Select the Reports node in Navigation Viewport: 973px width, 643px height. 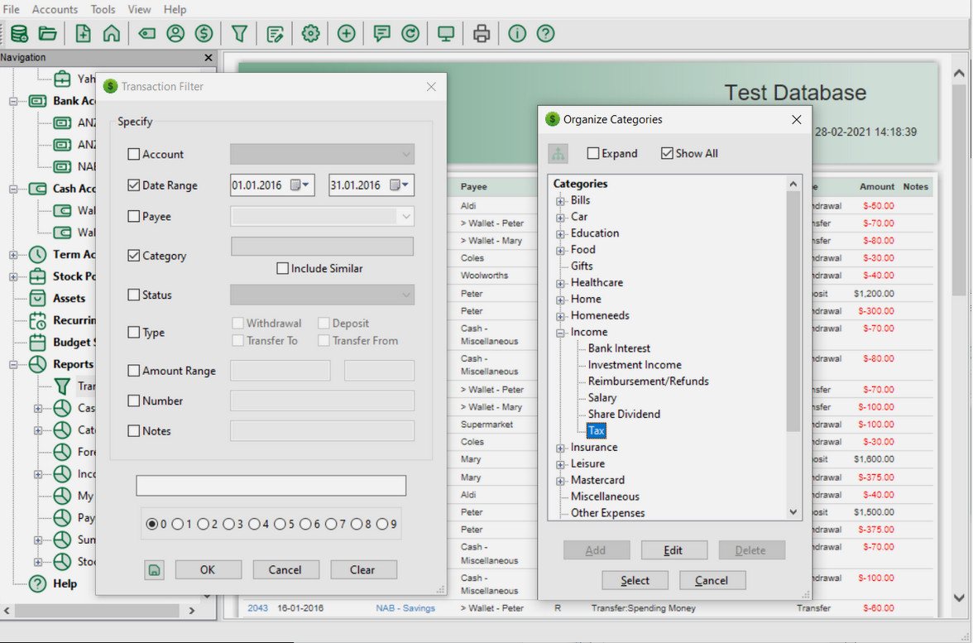click(73, 364)
